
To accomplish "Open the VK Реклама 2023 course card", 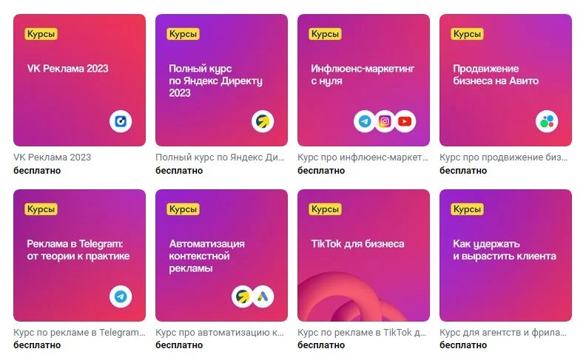I will click(80, 81).
